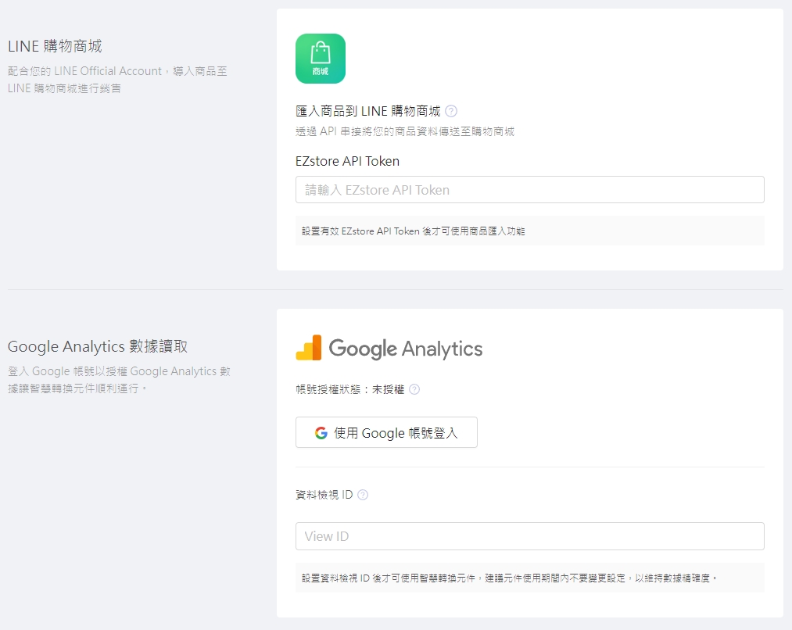
Task: Click description 登入 Google 帳號以授權 Google Analytics
Action: (119, 380)
